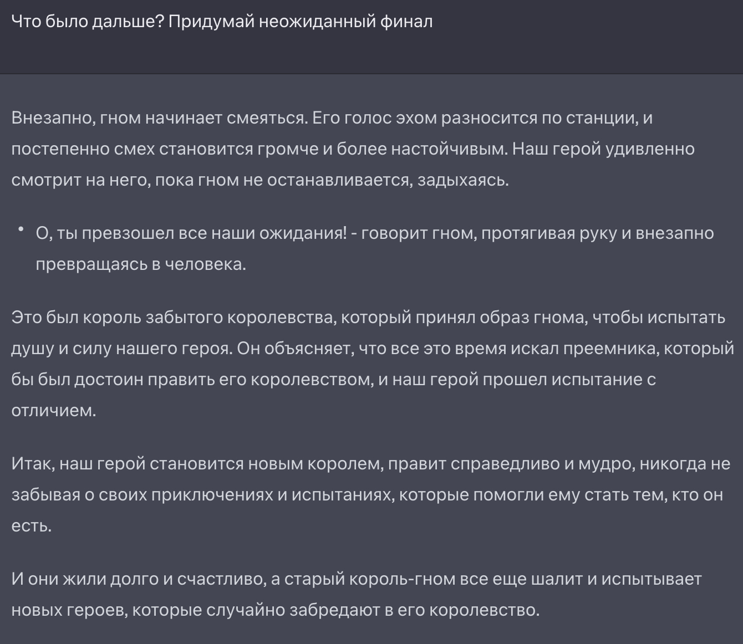Click the standalone word "есть."
The width and height of the screenshot is (743, 644).
click(32, 526)
